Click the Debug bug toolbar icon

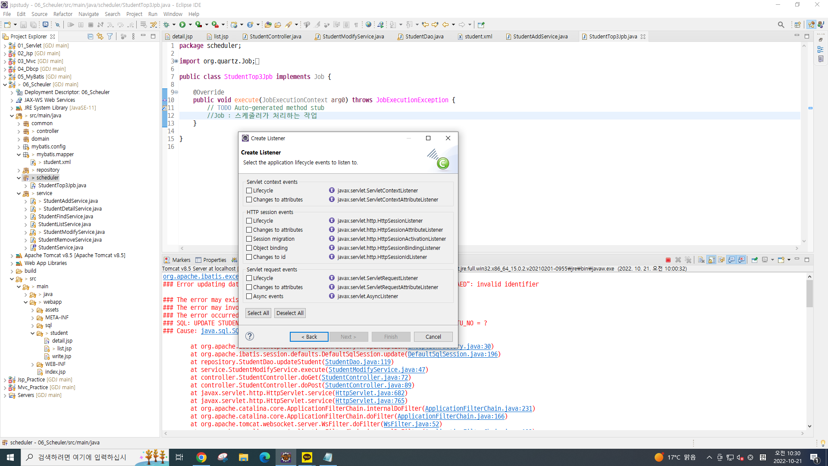[166, 25]
